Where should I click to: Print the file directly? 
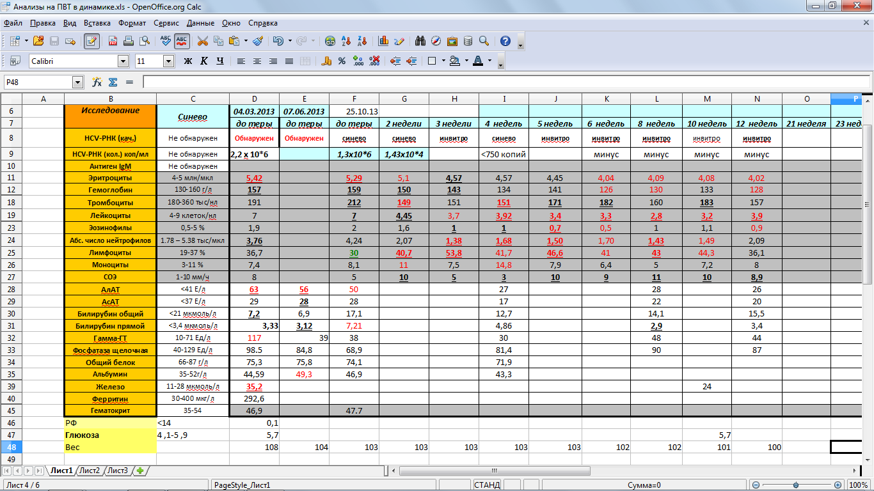(129, 41)
